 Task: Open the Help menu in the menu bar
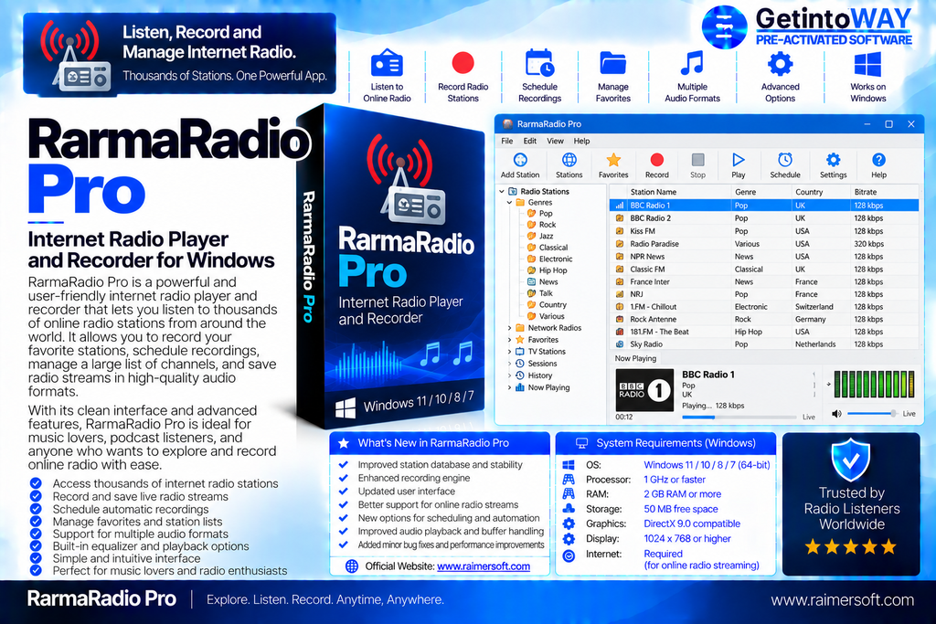581,141
